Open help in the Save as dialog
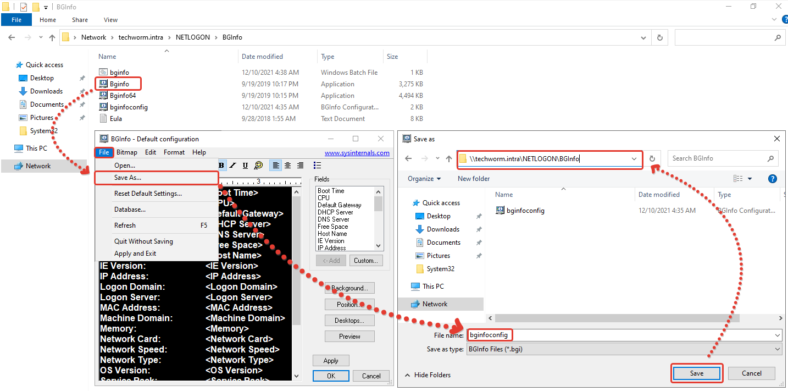The image size is (788, 391). [x=772, y=179]
